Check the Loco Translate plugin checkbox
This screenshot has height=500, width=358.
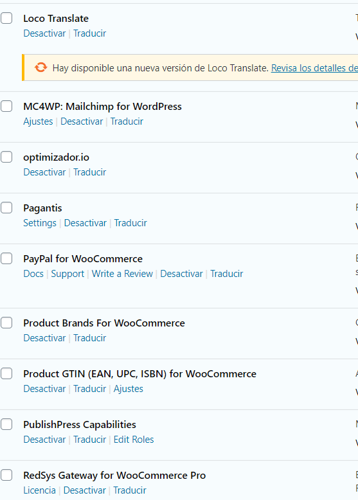[6, 18]
